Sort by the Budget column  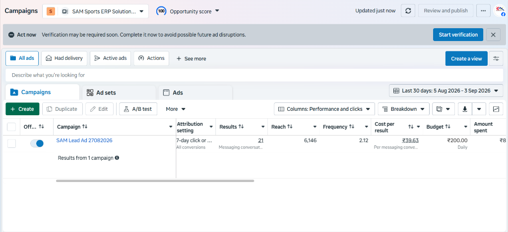(447, 127)
